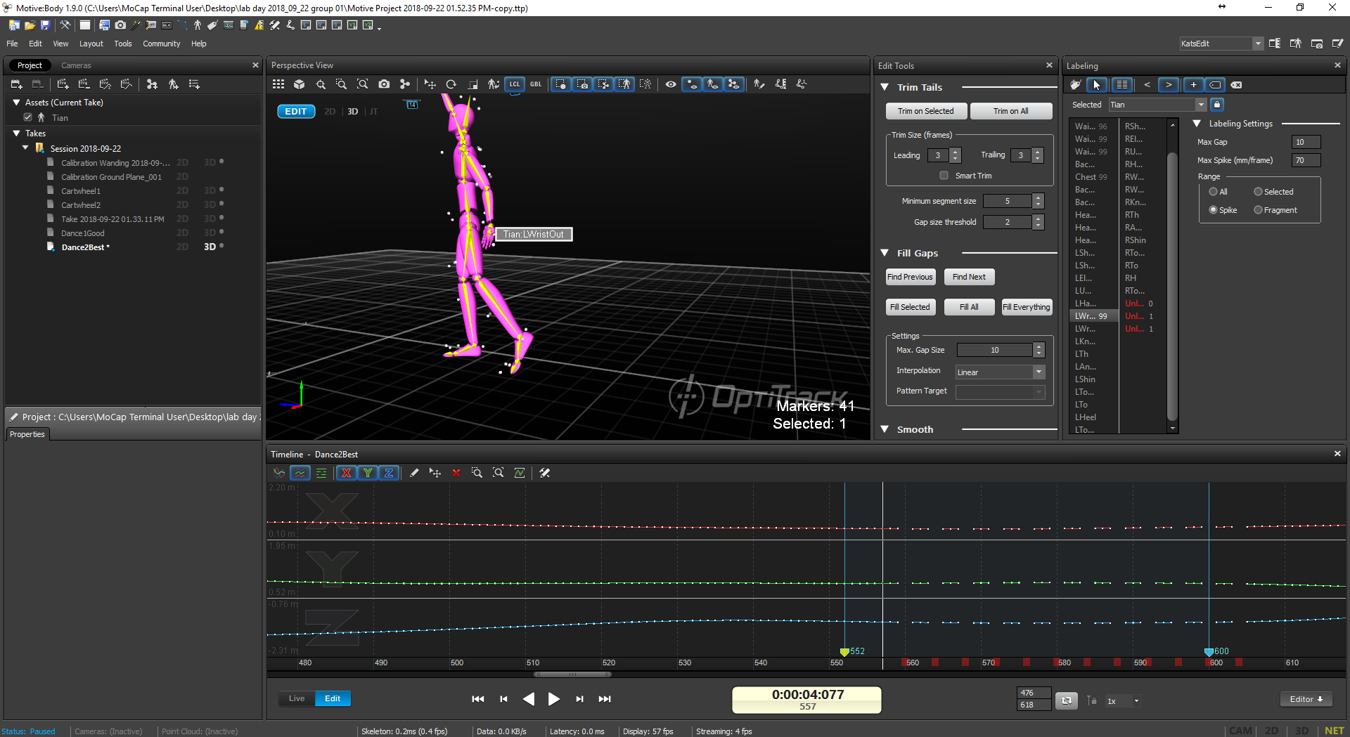Screen dimensions: 1350x737
Task: Enable the Smart Trim checkbox
Action: [x=944, y=176]
